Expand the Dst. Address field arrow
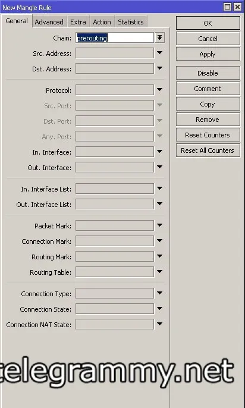The width and height of the screenshot is (245, 408). tap(160, 68)
